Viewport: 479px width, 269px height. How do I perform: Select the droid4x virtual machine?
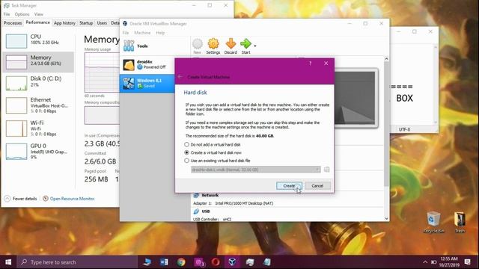pos(147,65)
